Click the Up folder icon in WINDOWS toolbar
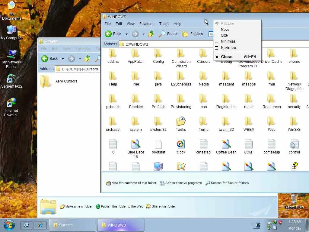 (151, 34)
